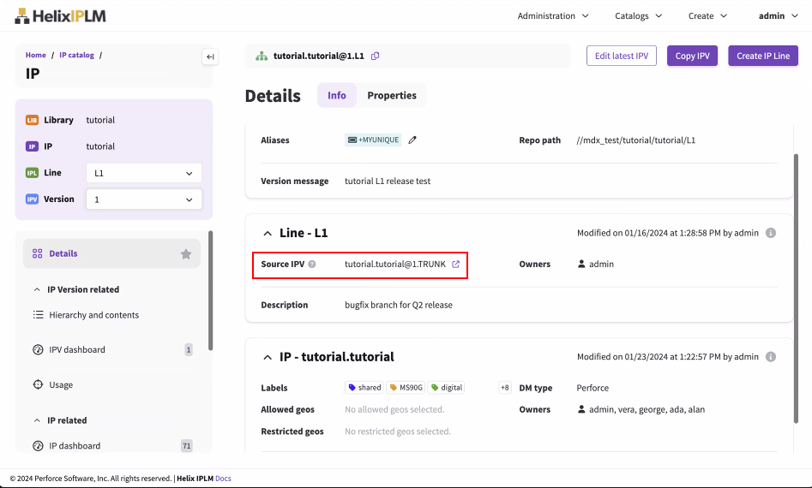Click the pencil icon to edit aliases
Viewport: 812px width, 488px height.
[x=412, y=140]
